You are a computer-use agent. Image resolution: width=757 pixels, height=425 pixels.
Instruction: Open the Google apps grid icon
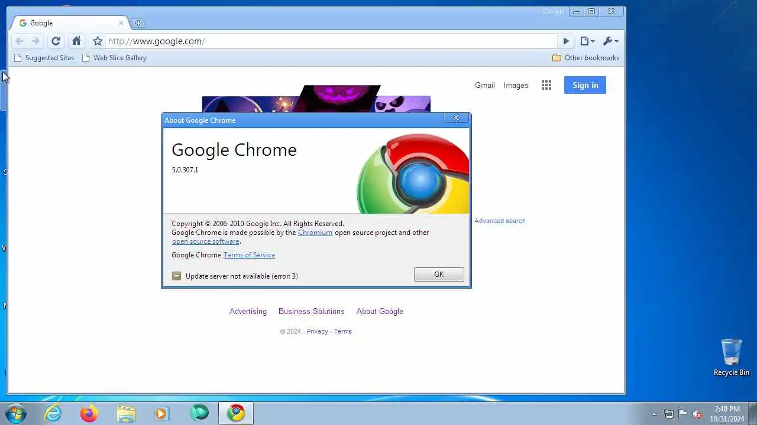click(x=546, y=85)
